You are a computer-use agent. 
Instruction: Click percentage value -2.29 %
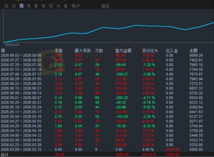(x=149, y=117)
